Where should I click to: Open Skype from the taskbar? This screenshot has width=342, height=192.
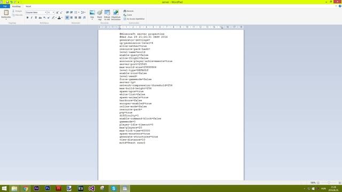(x=114, y=188)
